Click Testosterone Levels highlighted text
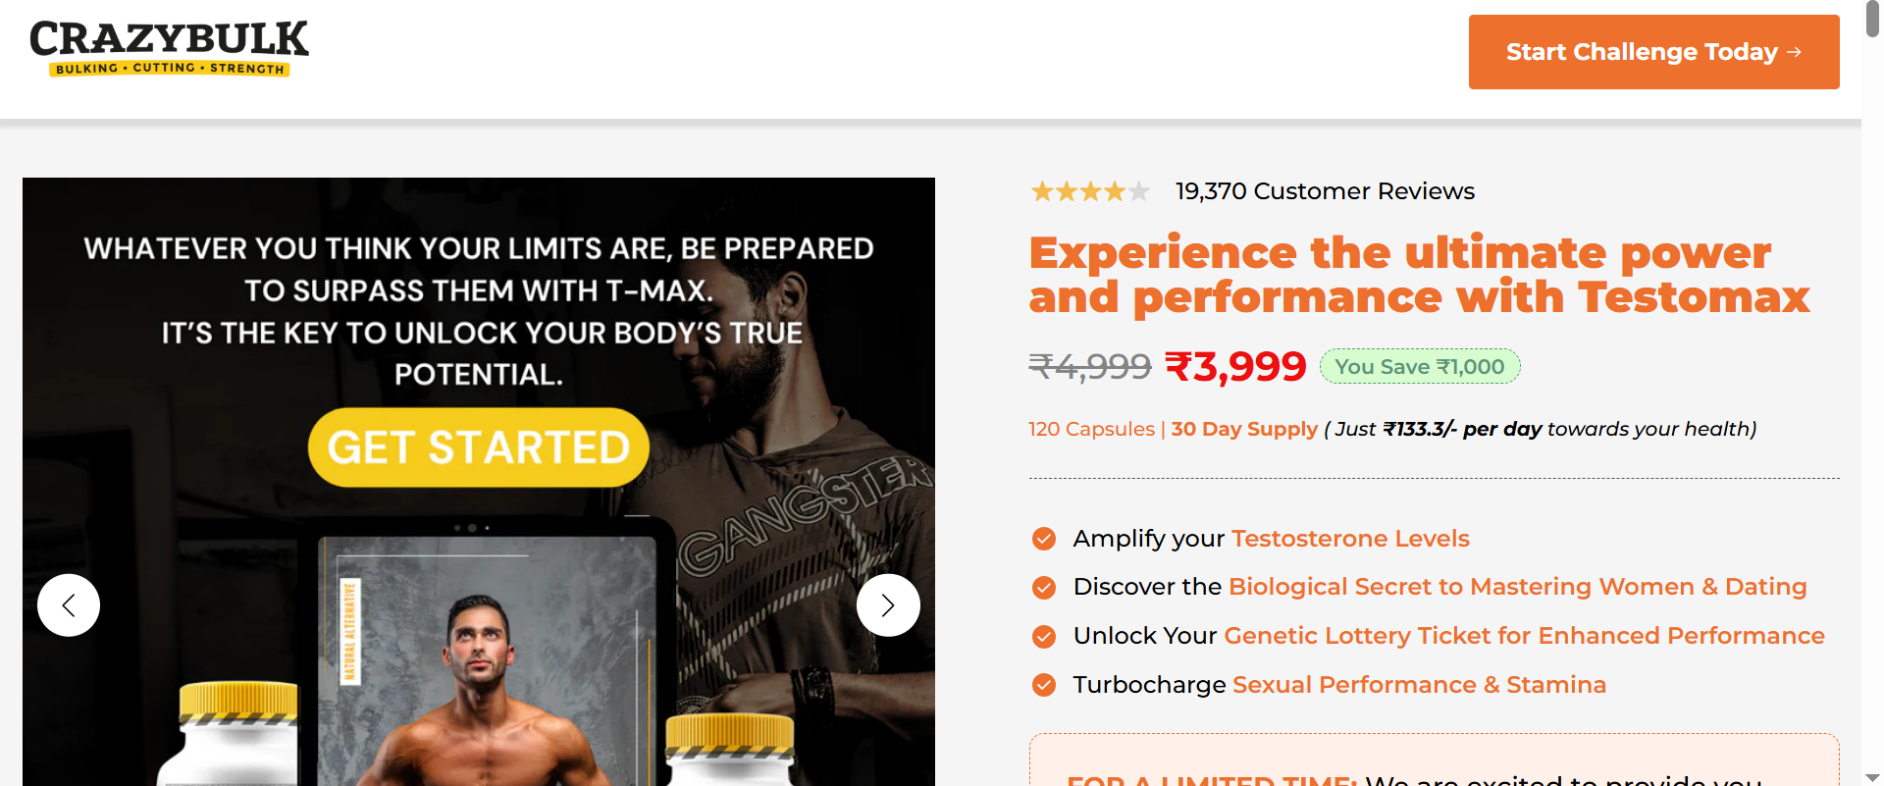Viewport: 1884px width, 786px height. pos(1350,539)
